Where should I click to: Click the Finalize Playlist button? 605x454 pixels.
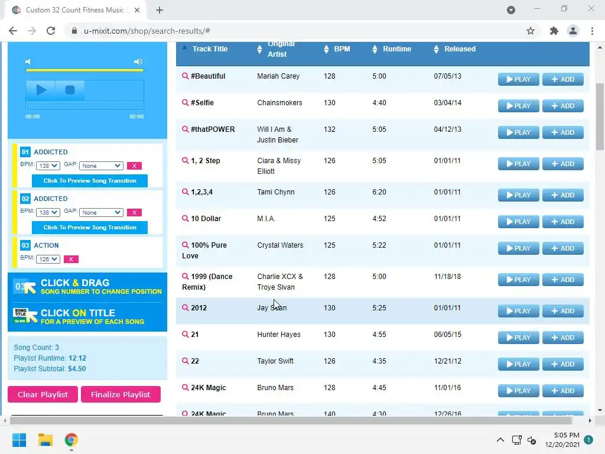pos(121,394)
